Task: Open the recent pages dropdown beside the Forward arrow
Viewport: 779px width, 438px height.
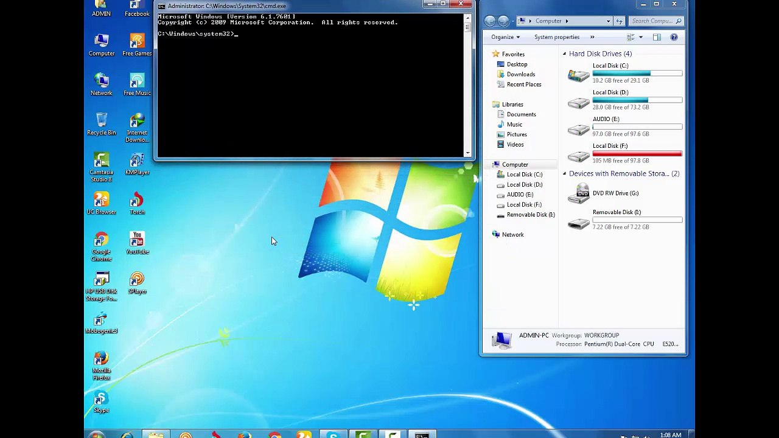Action: pyautogui.click(x=512, y=21)
